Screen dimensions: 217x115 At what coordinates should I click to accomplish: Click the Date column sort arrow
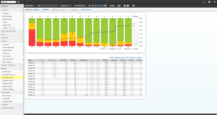(38, 61)
